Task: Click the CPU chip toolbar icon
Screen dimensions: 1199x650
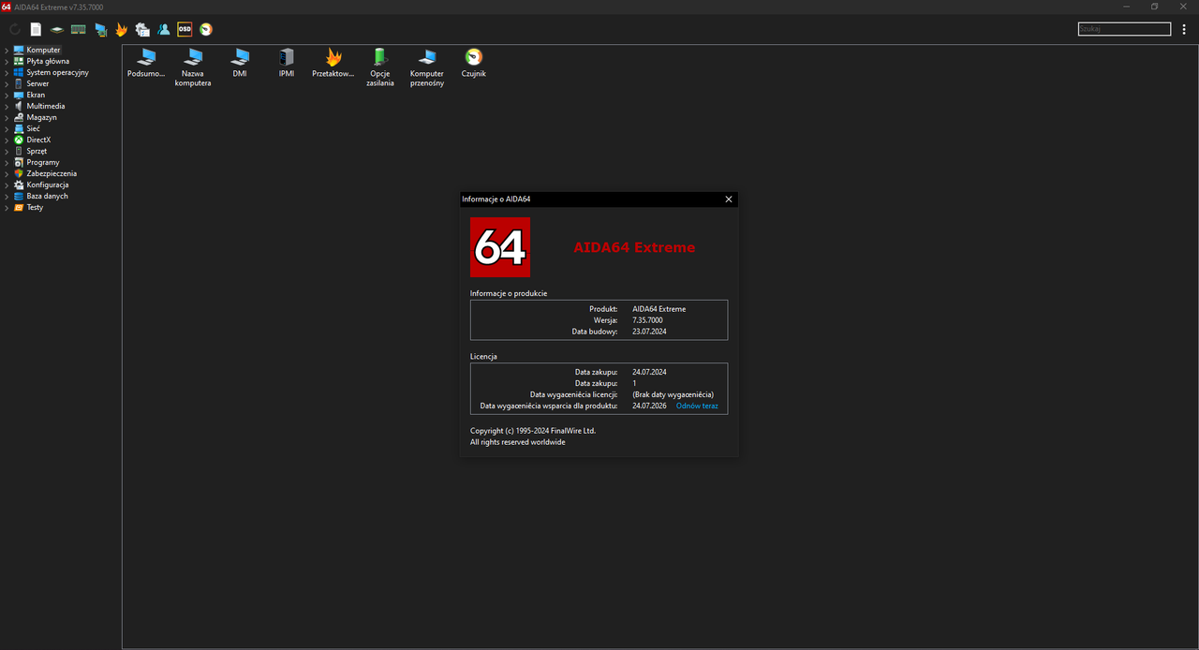Action: 57,29
